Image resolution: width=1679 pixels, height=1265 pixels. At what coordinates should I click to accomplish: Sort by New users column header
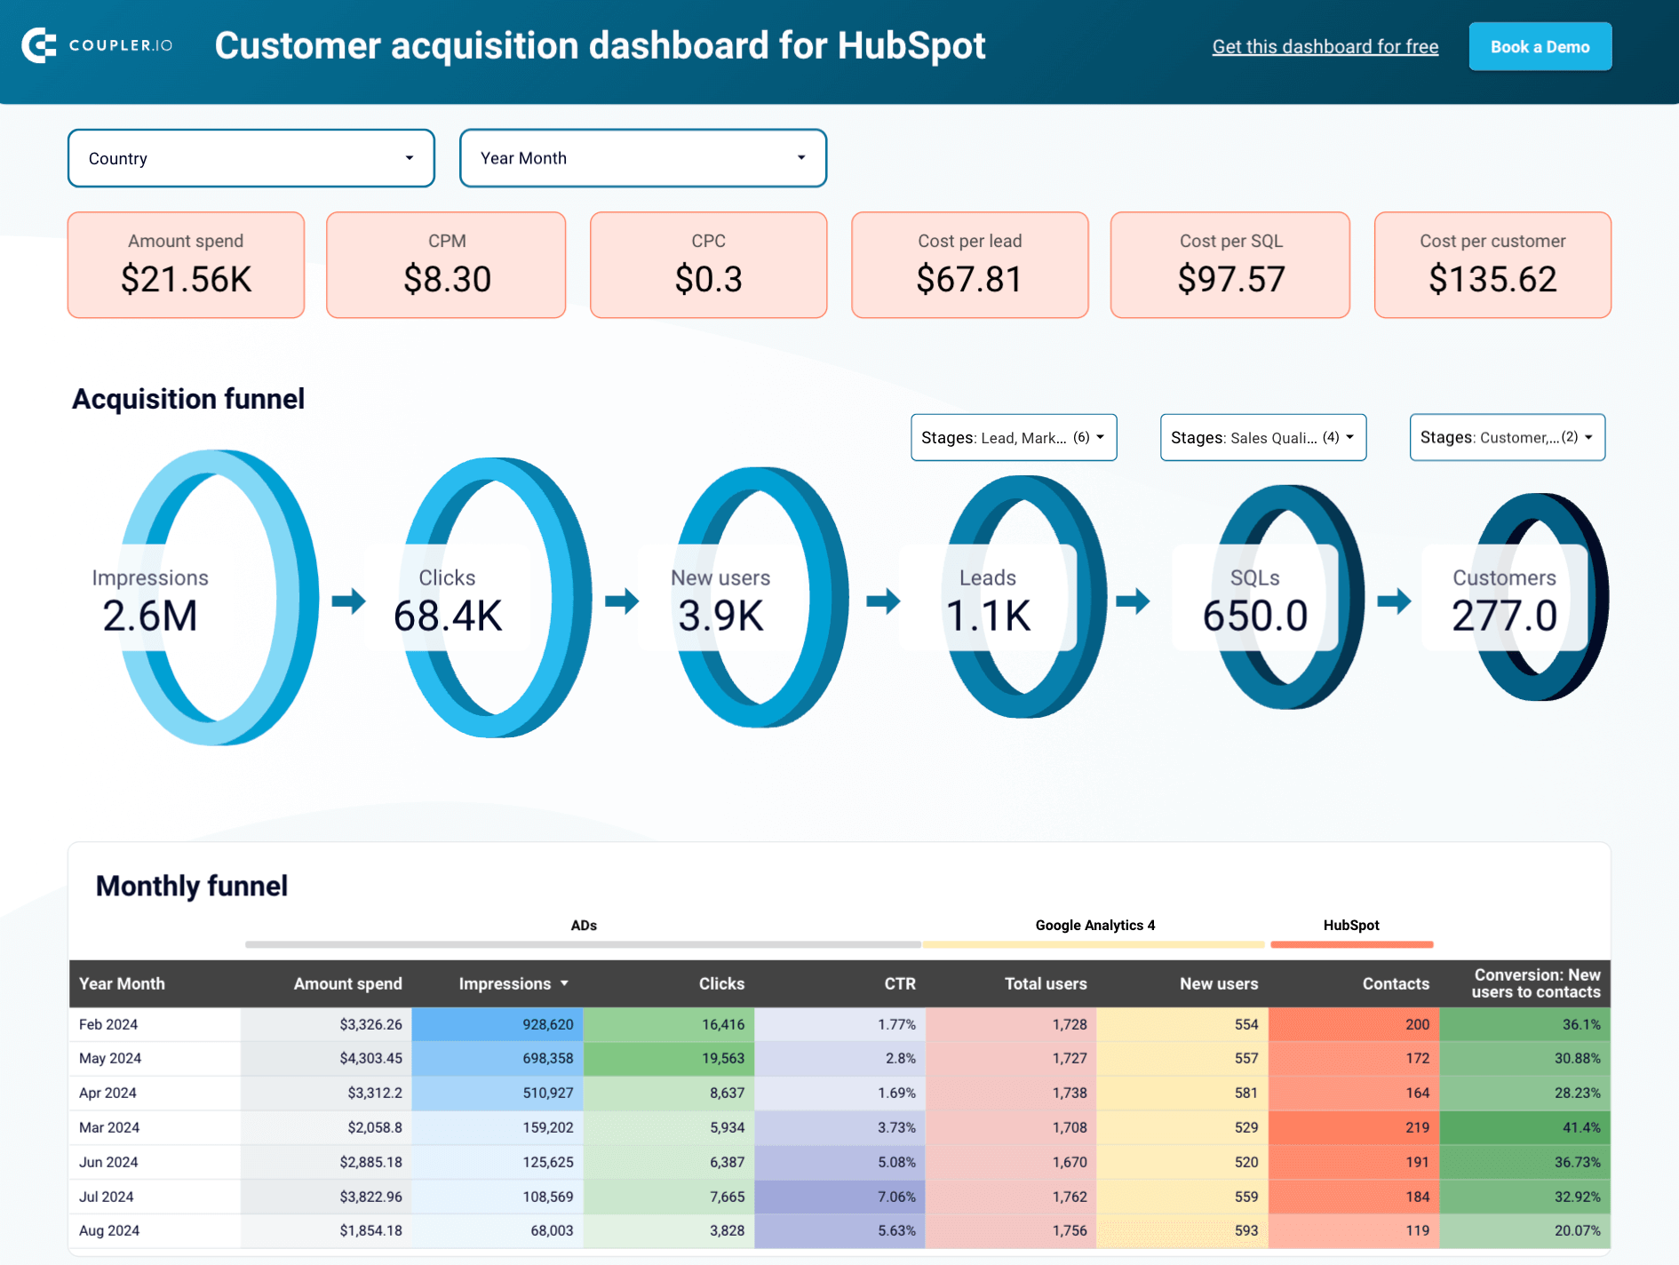1219,983
